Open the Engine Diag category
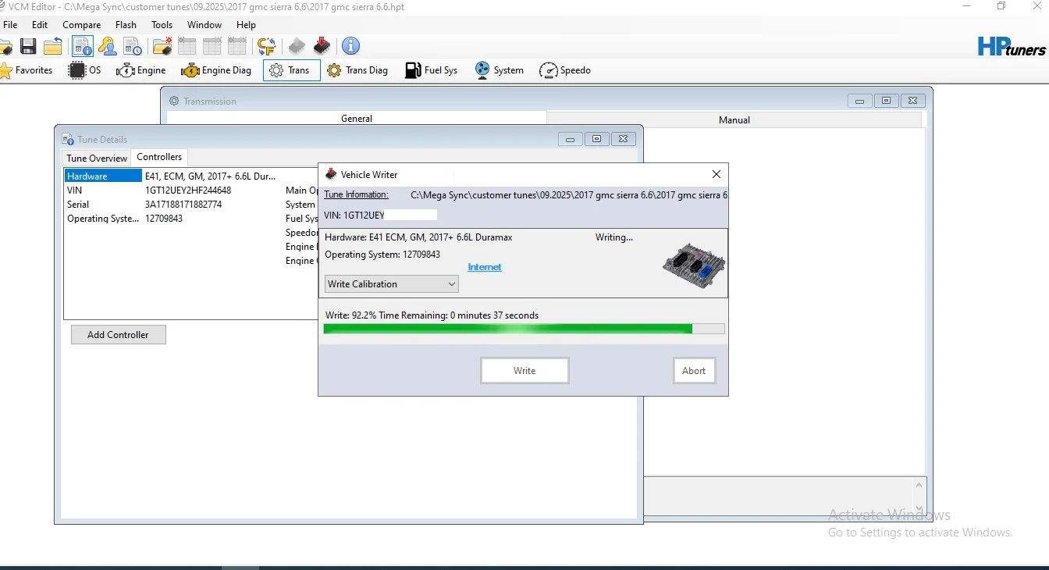 (216, 70)
